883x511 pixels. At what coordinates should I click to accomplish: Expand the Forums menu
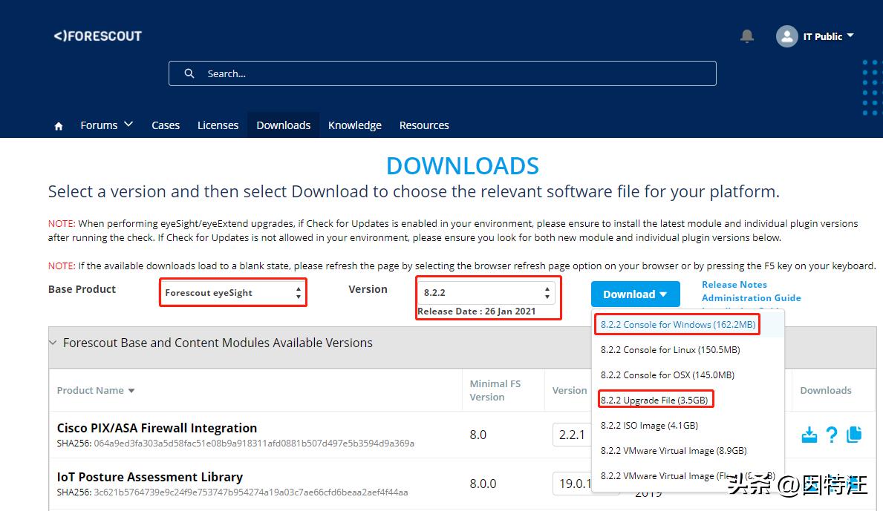pos(106,125)
